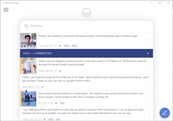
Task: Click the Play tag on Oct 1 entry
Action: point(62,103)
